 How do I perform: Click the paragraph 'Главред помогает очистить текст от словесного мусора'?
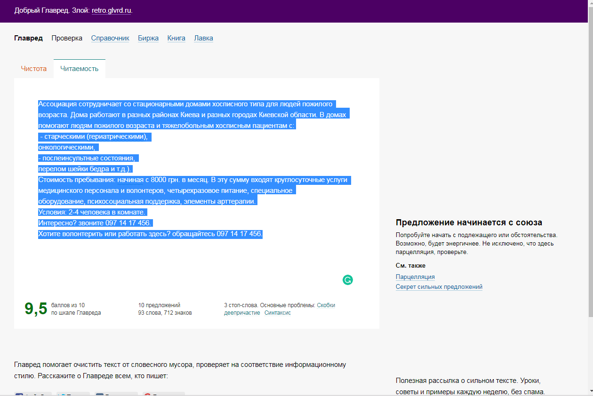point(180,371)
